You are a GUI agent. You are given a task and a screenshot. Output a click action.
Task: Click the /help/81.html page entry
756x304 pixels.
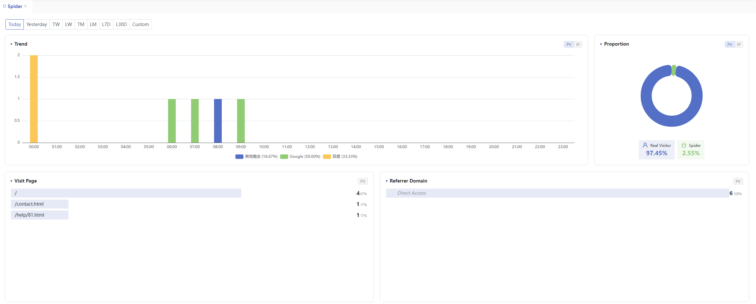[x=30, y=215]
